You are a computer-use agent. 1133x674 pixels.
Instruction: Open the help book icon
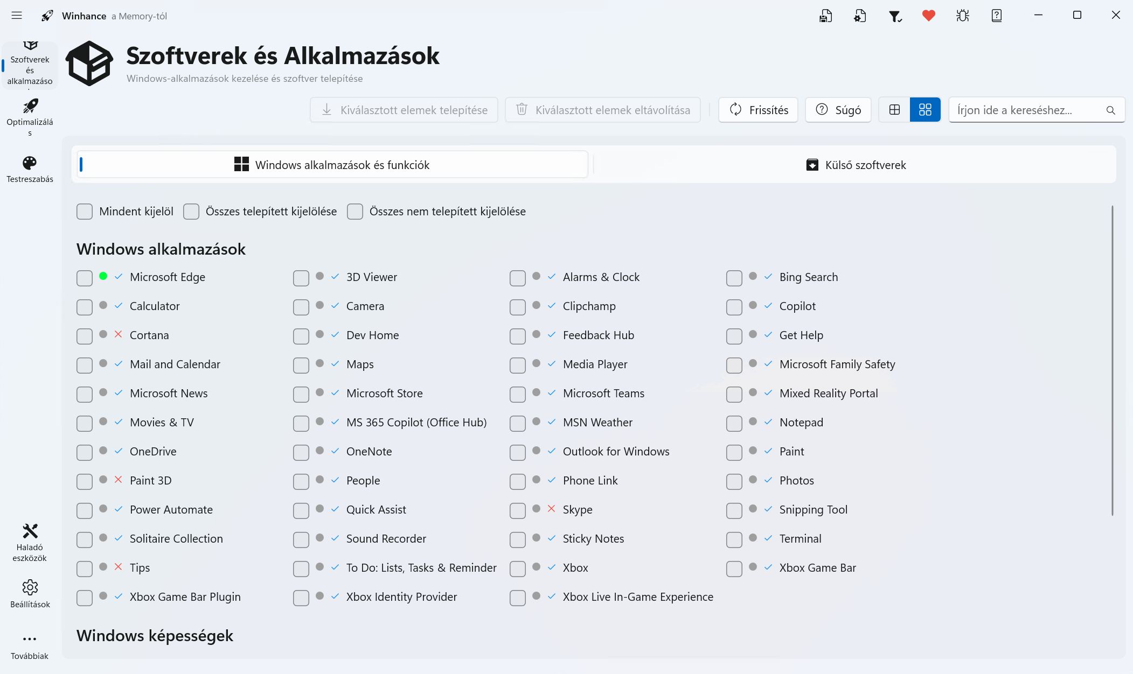(997, 16)
